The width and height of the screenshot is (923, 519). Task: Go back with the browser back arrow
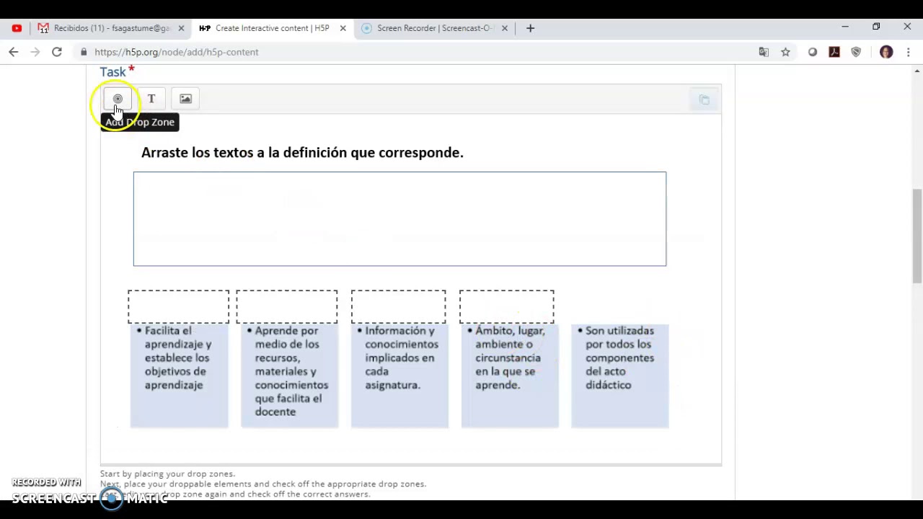coord(13,52)
